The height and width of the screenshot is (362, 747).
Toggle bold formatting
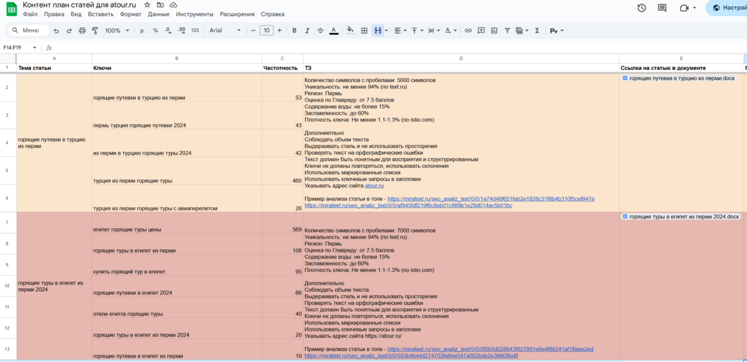294,31
